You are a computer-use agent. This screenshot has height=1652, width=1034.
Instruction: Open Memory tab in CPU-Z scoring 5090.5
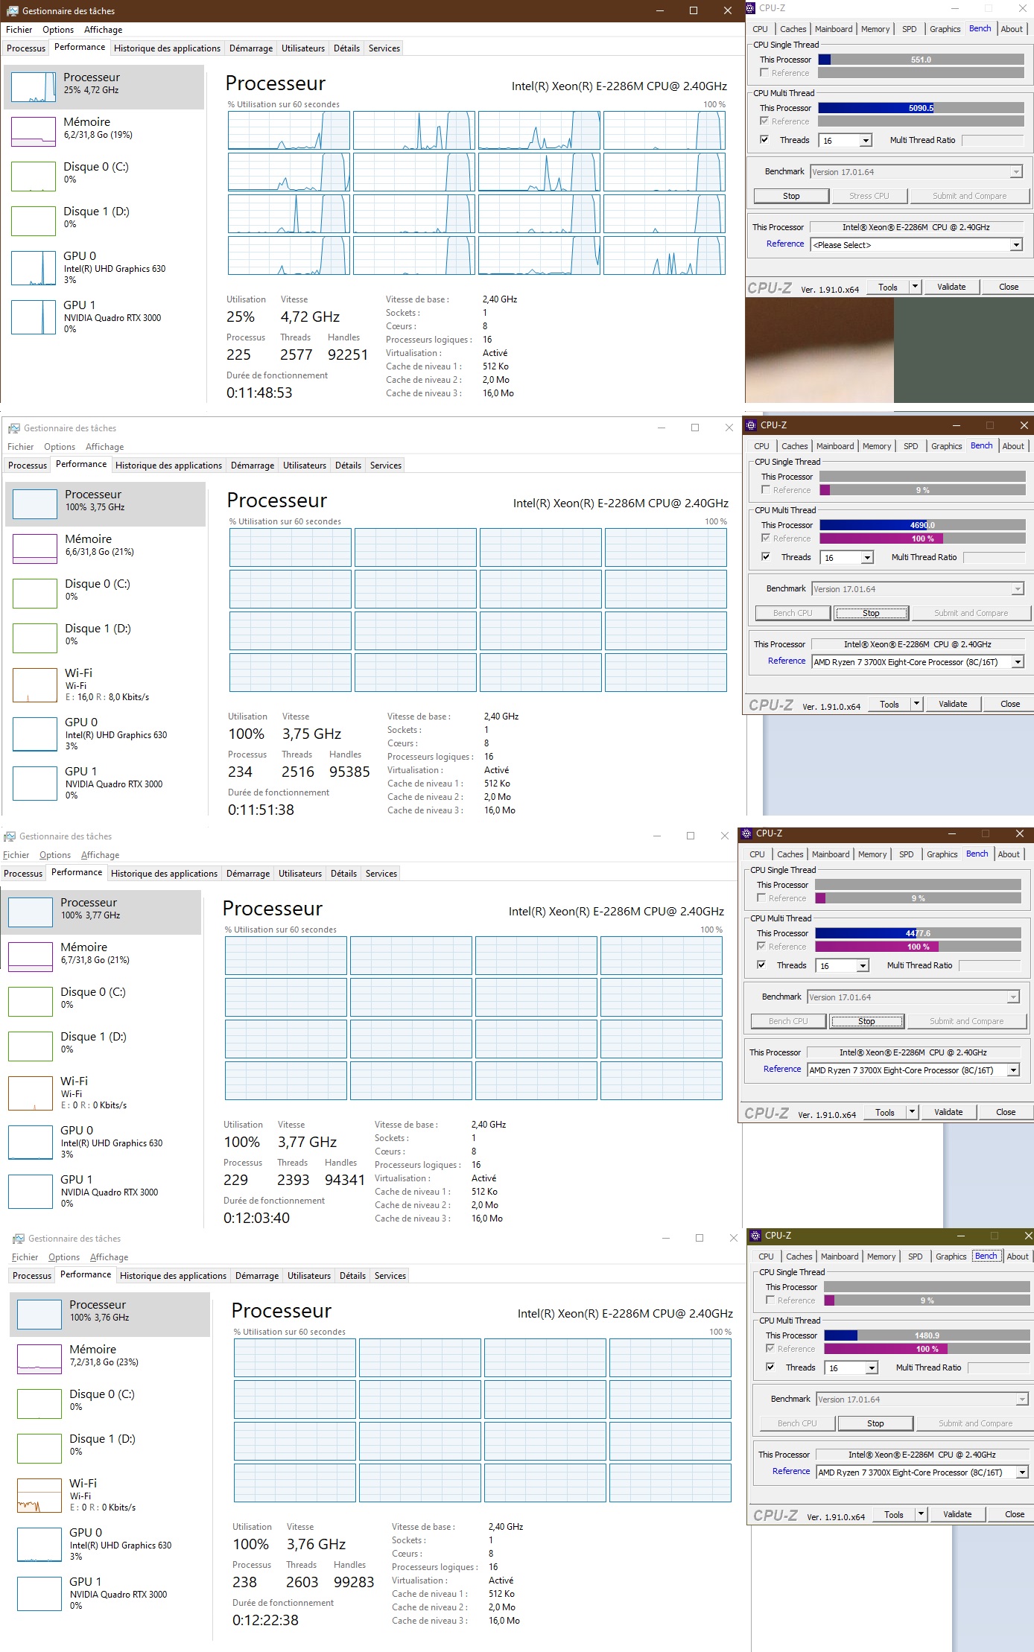click(875, 29)
